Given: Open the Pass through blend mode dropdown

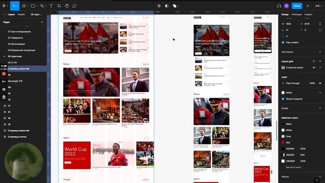Looking at the screenshot, I should 294,83.
